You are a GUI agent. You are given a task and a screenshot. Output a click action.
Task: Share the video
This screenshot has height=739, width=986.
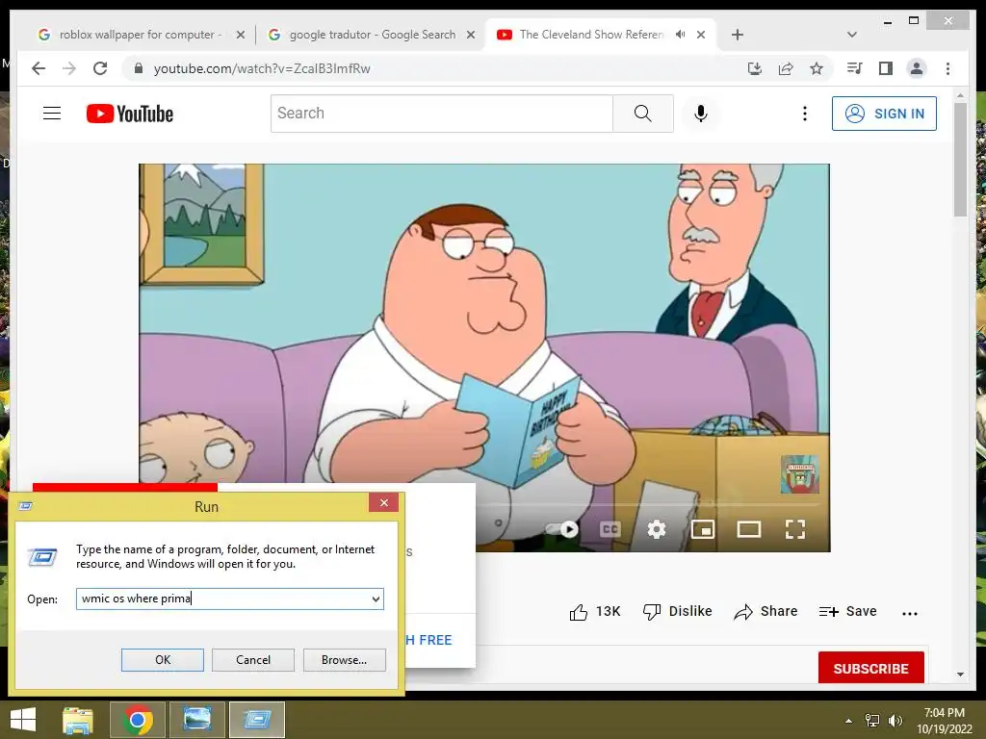pos(765,611)
